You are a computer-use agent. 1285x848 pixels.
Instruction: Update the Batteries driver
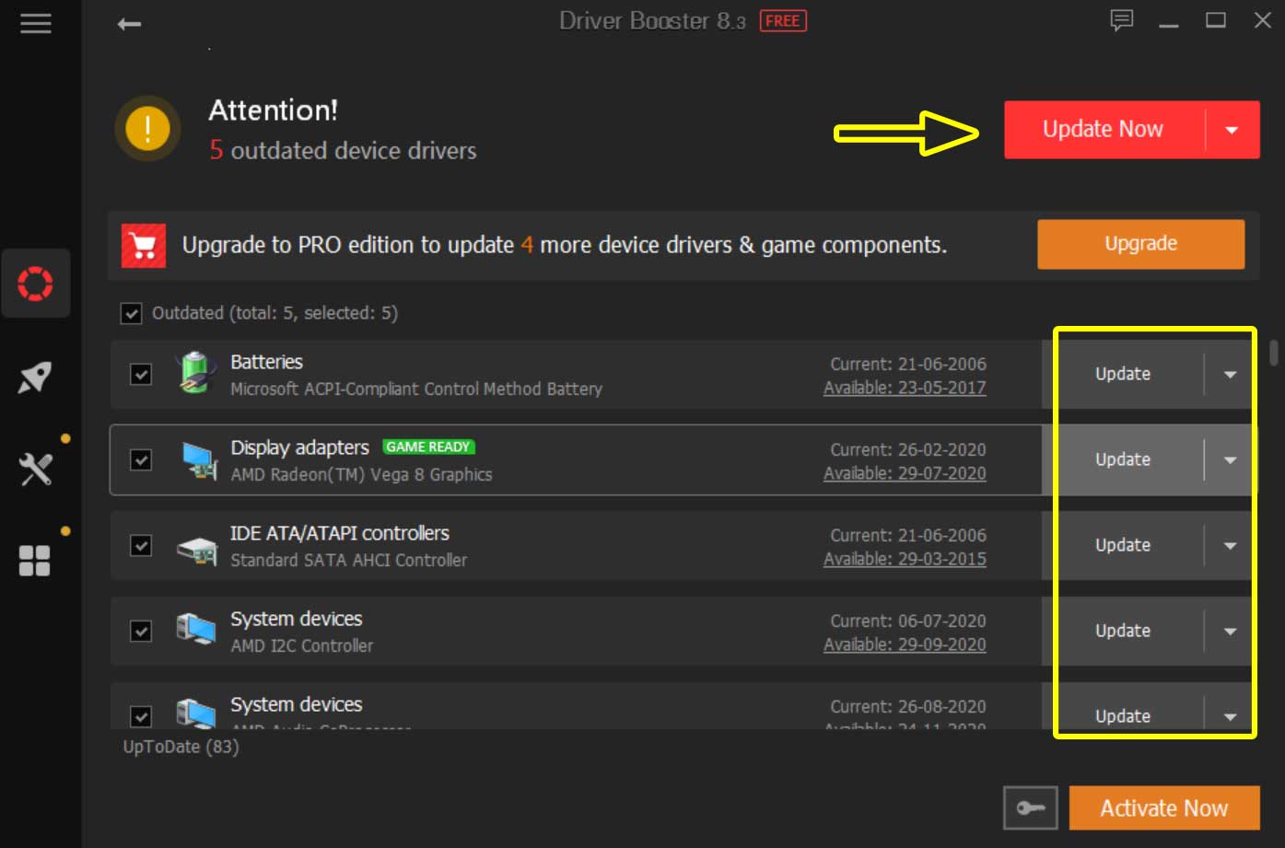click(x=1123, y=374)
